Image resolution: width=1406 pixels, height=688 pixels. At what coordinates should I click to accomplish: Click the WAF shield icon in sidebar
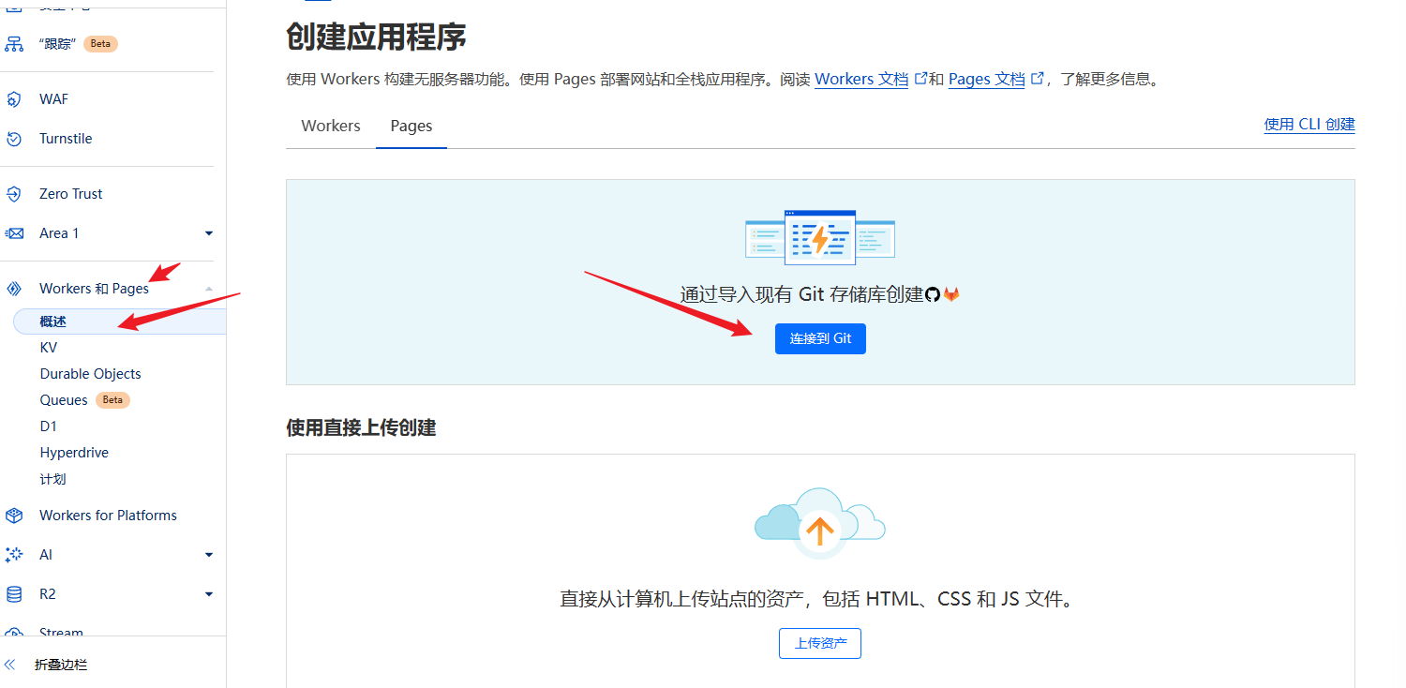point(14,99)
